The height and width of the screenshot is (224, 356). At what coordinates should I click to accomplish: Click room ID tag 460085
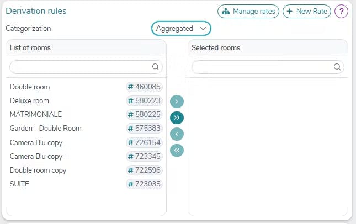coord(144,87)
